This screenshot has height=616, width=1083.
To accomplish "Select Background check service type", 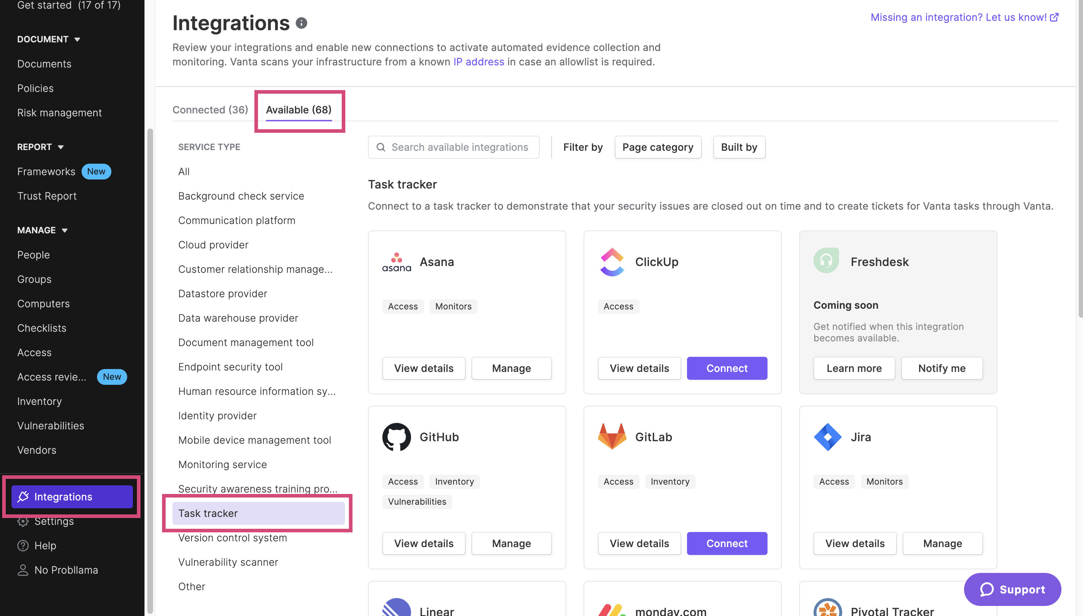I will click(241, 196).
